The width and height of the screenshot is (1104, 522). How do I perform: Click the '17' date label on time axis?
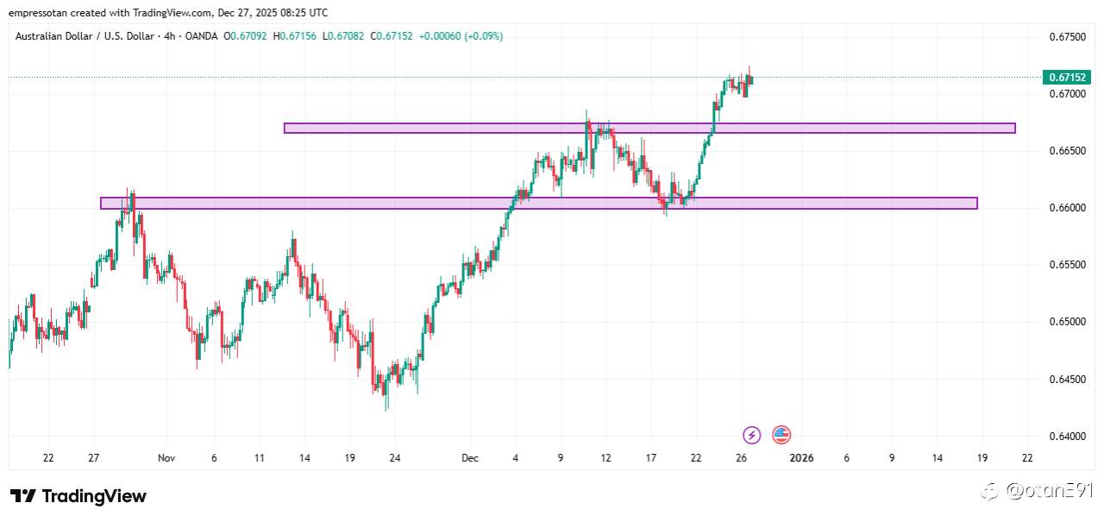(x=651, y=458)
